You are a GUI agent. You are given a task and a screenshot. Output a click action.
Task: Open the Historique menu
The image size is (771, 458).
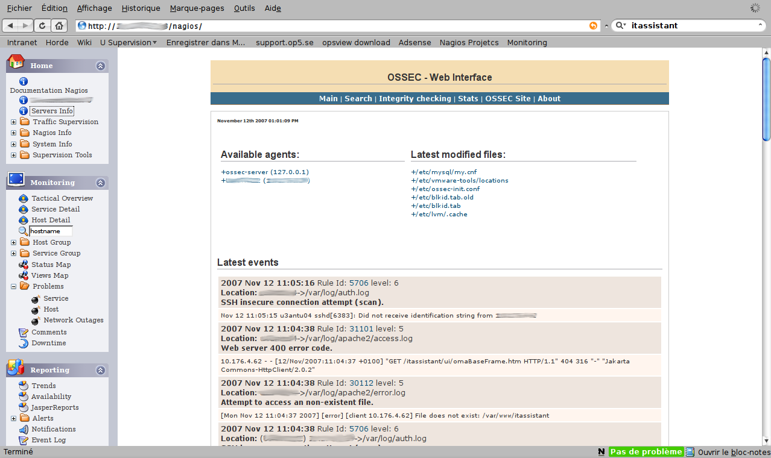[x=141, y=8]
